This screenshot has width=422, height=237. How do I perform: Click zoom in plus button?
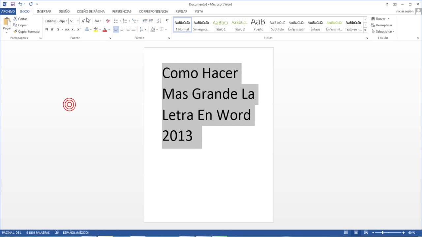coord(403,233)
